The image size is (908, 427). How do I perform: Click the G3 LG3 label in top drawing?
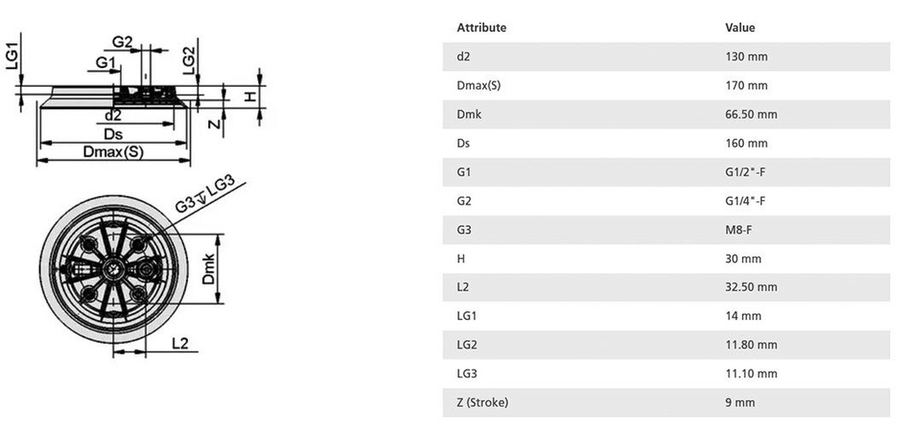pos(204,194)
